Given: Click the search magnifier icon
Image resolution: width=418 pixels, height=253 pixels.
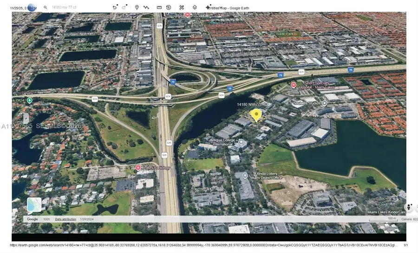Looking at the screenshot, I should (45, 7).
